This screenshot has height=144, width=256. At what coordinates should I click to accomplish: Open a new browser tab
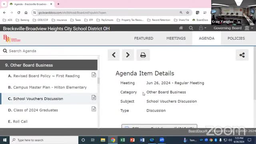tap(58, 4)
